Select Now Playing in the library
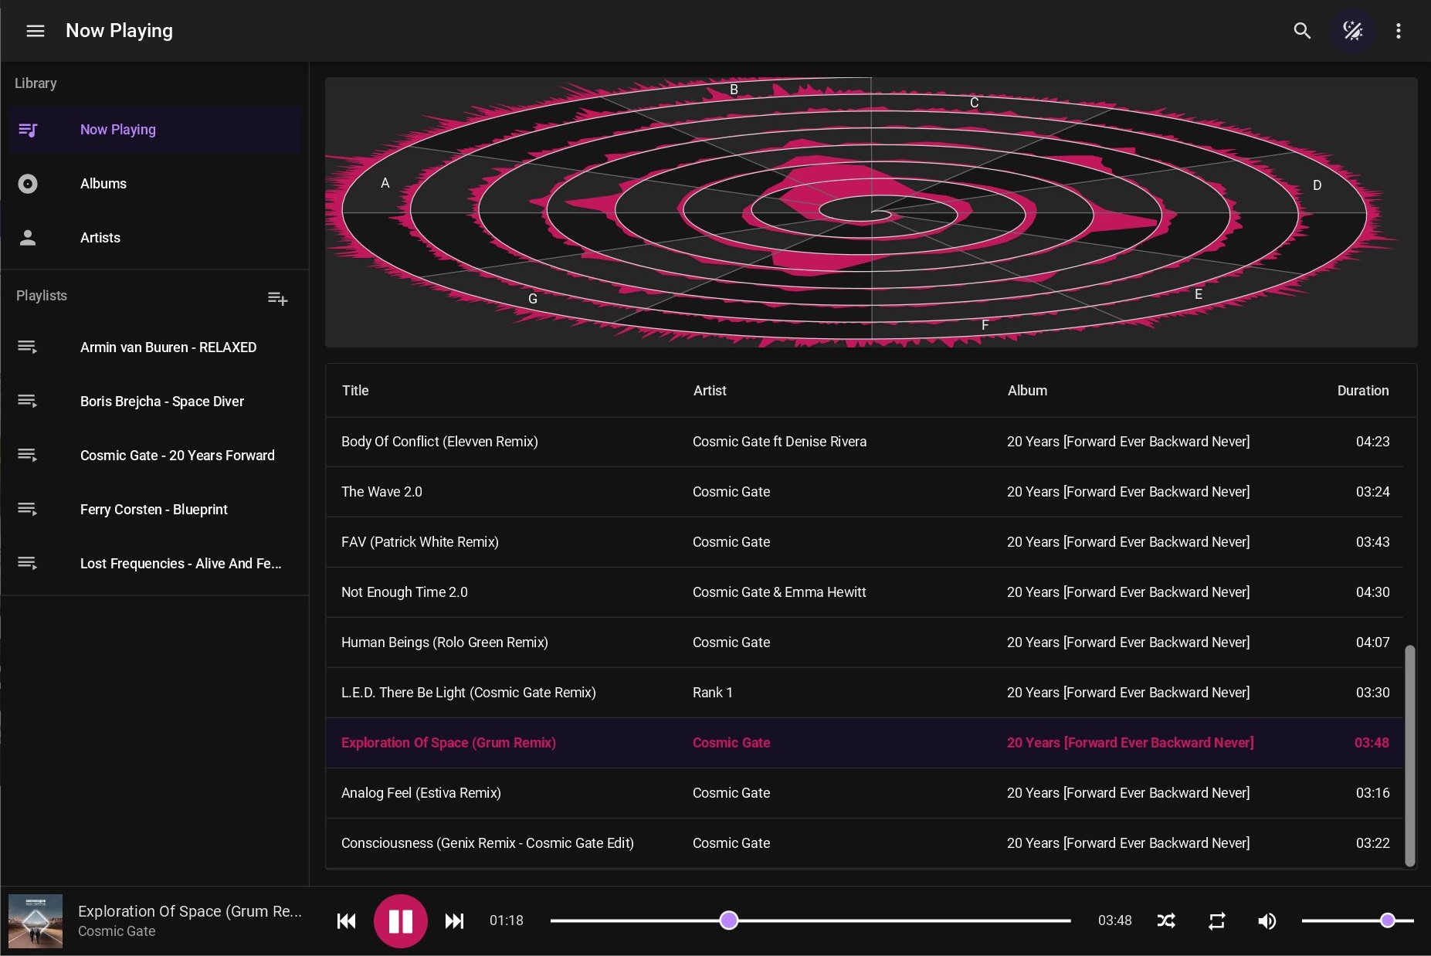Screen dimensions: 1431x956 pyautogui.click(x=154, y=130)
